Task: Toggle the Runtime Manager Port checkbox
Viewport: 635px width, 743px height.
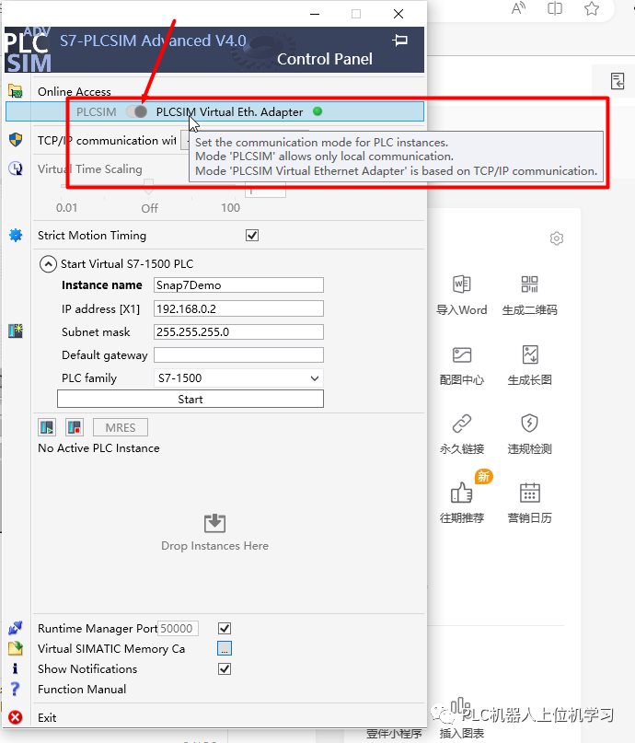Action: [225, 628]
